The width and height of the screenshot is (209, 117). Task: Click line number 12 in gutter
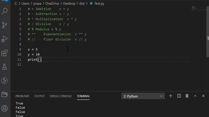(19, 65)
